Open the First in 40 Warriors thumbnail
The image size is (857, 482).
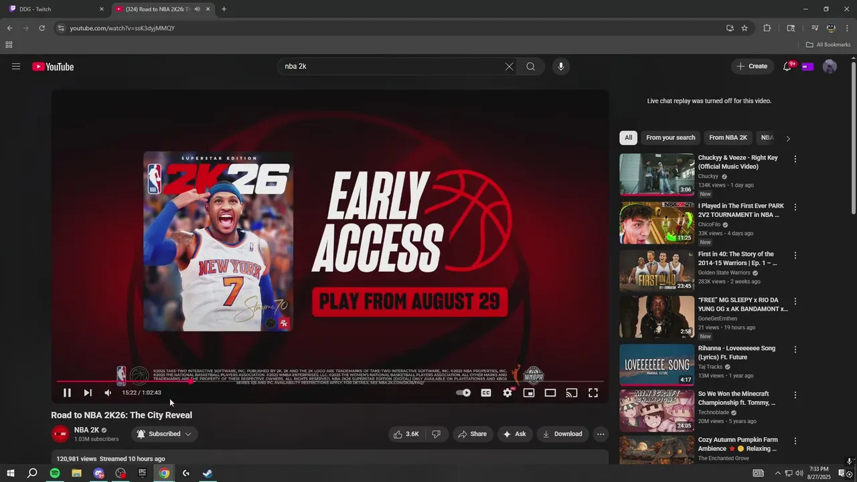tap(657, 271)
